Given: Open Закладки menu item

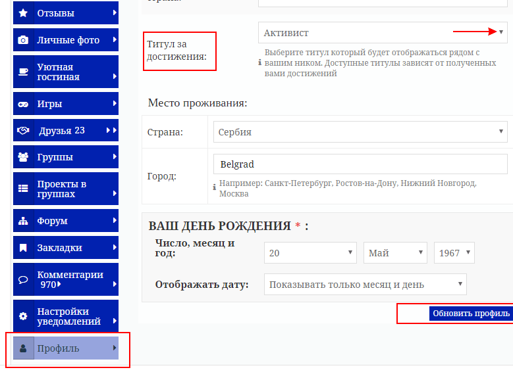Looking at the screenshot, I should click(66, 248).
